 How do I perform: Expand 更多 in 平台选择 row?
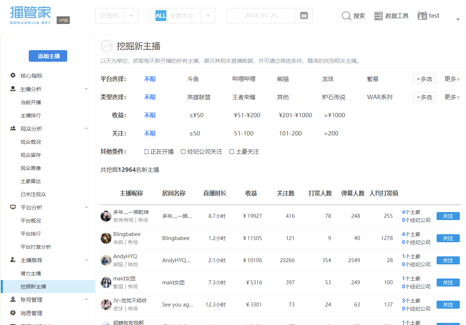point(452,79)
